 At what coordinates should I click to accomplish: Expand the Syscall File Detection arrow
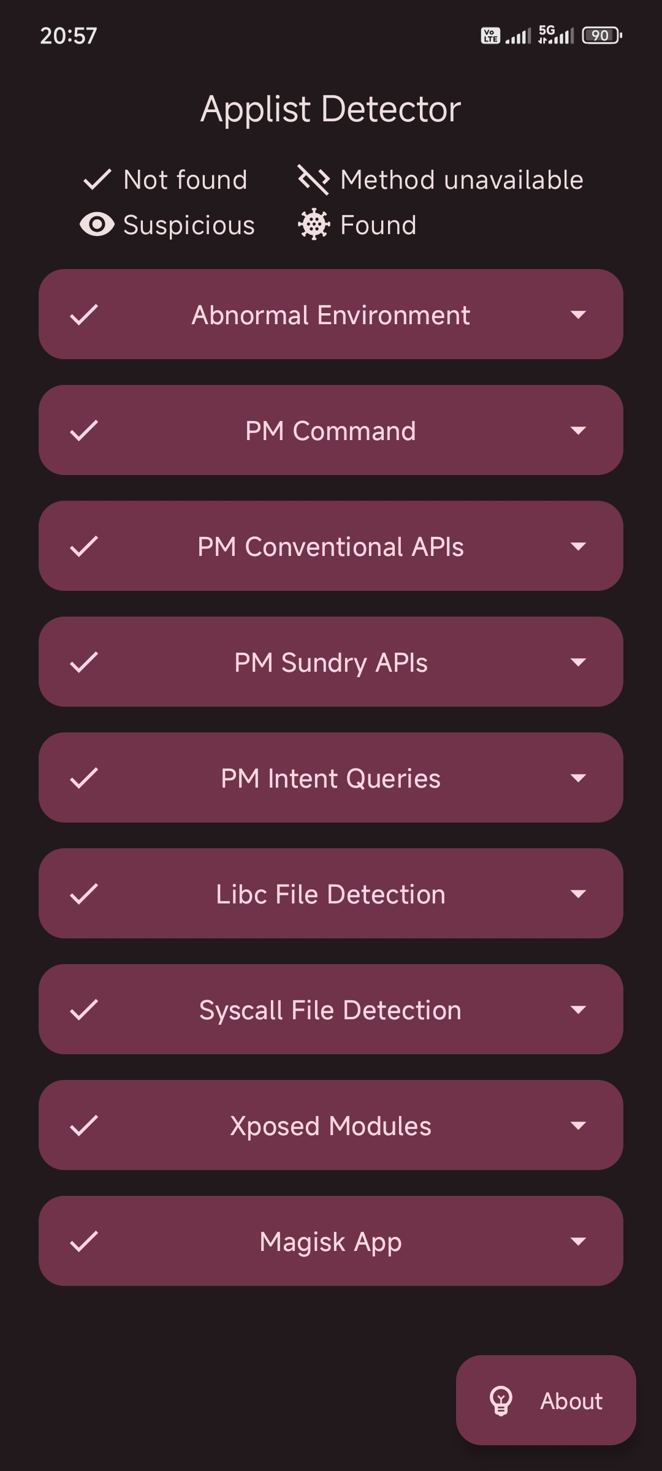pyautogui.click(x=578, y=1009)
